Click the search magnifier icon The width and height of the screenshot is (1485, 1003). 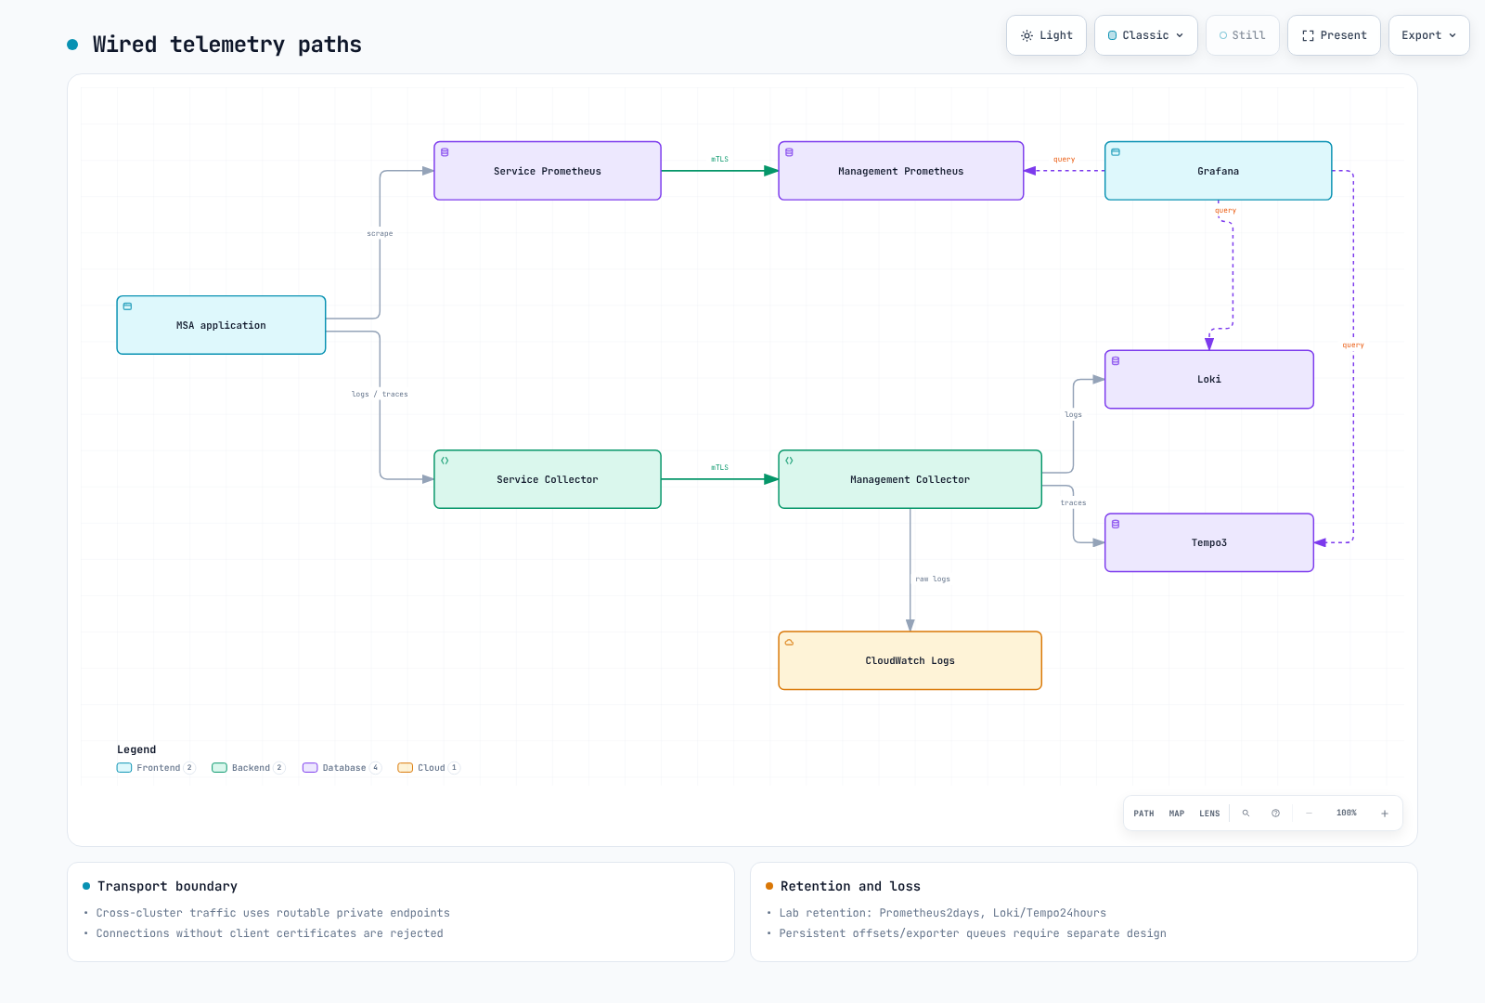click(1246, 814)
